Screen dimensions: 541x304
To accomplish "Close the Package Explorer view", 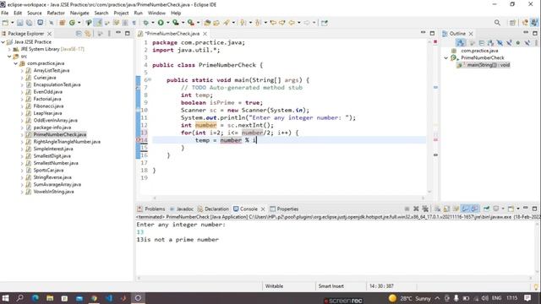I will [49, 34].
